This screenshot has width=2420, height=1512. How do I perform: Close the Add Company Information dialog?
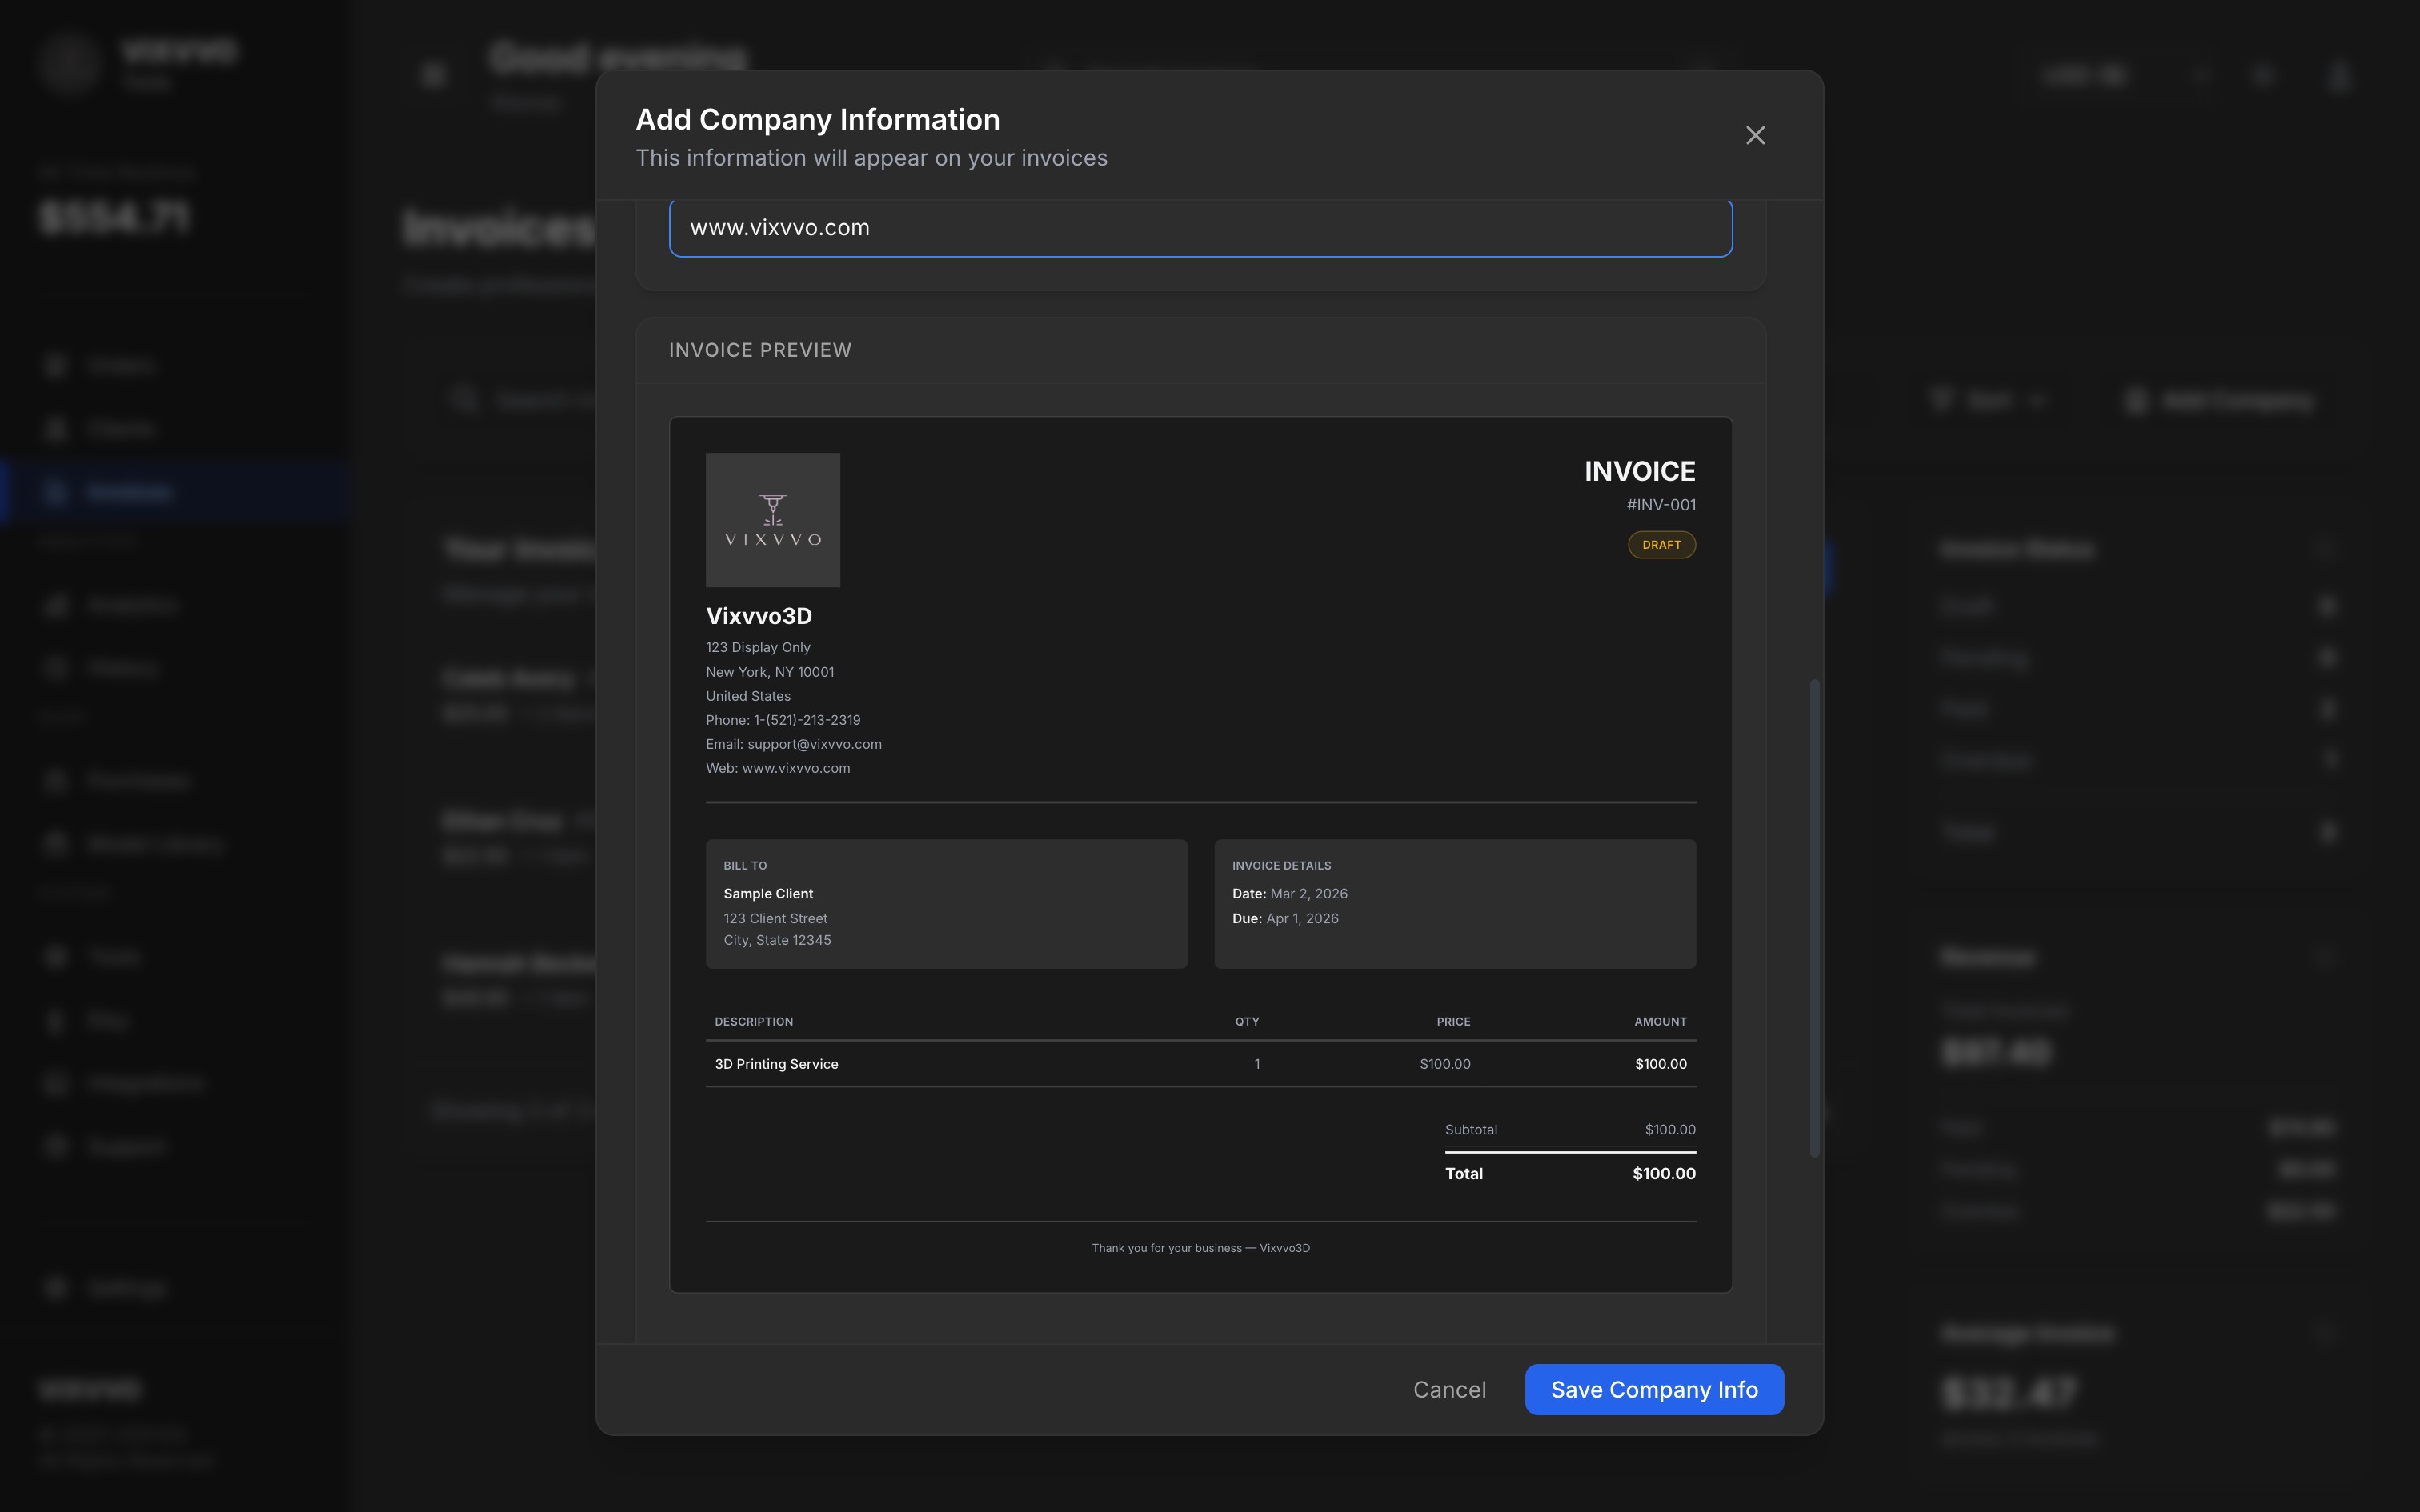pyautogui.click(x=1756, y=135)
